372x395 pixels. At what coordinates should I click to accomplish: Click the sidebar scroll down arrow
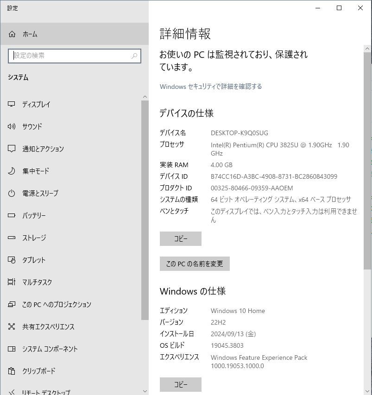tap(145, 391)
